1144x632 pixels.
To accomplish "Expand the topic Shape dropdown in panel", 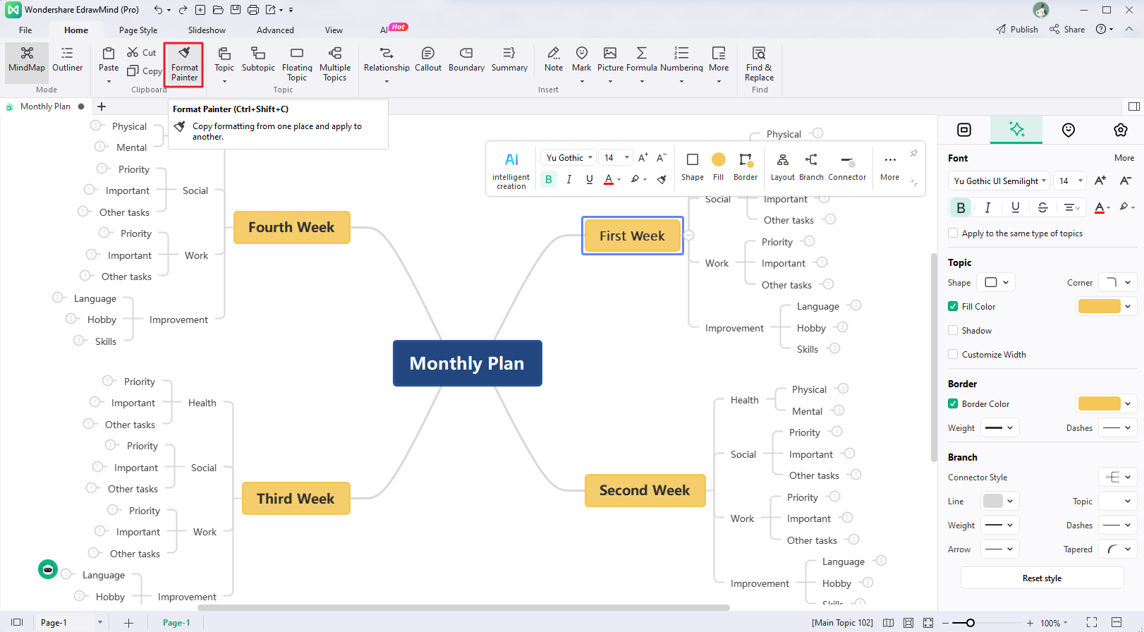I will [x=997, y=283].
